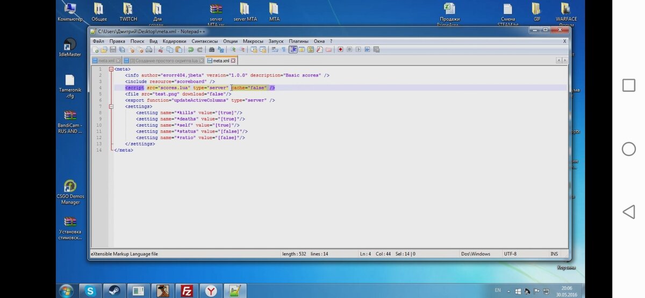Open FileZilla from the taskbar
645x298 pixels.
(187, 291)
